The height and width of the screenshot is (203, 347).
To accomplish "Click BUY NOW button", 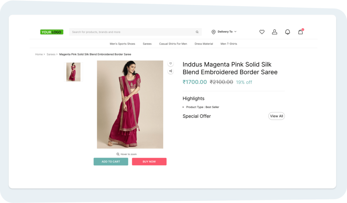I will [149, 161].
